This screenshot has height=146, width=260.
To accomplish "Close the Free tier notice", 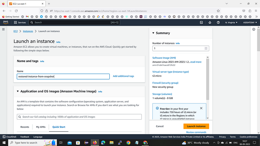I will click(x=201, y=108).
